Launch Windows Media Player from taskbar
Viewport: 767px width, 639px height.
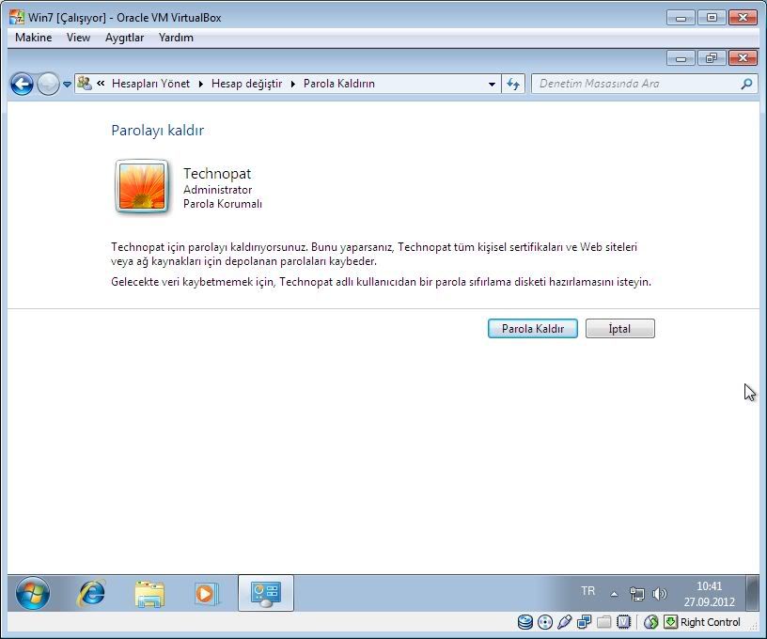click(207, 593)
